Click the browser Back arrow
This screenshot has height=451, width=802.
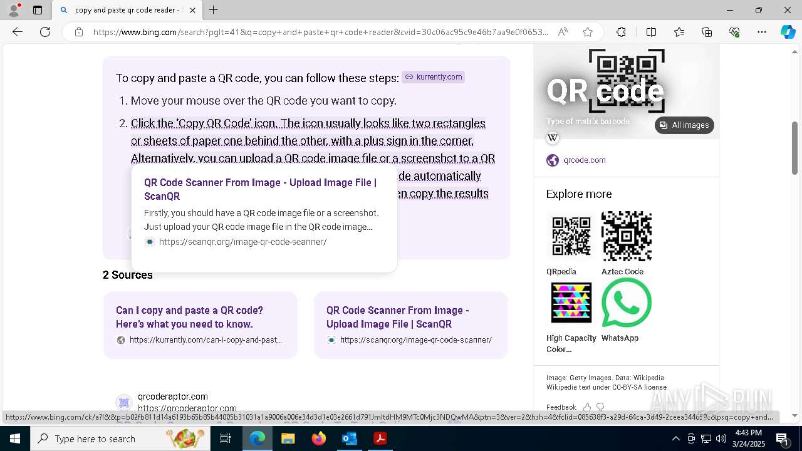click(x=18, y=32)
